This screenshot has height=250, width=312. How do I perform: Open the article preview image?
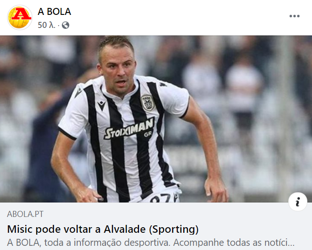click(x=156, y=119)
